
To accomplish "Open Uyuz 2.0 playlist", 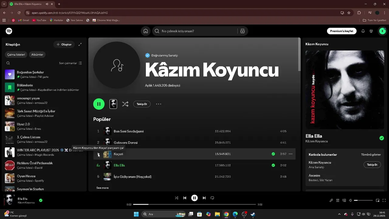I will pyautogui.click(x=43, y=127).
